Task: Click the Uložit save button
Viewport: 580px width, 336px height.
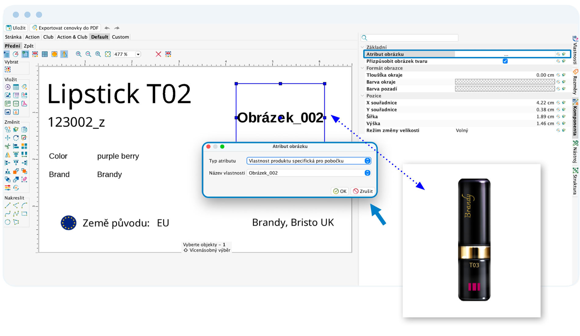Action: 16,28
